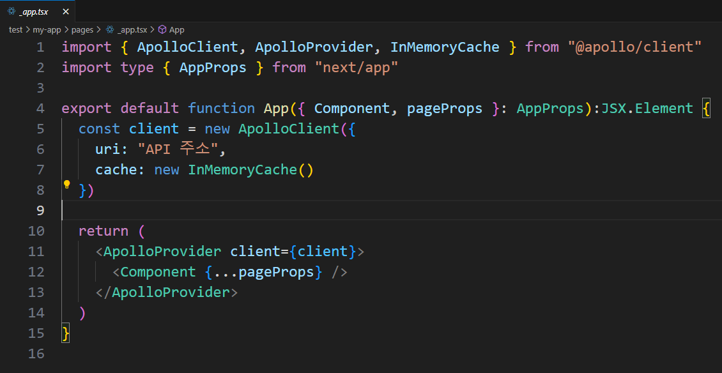Screen dimensions: 722x373
Task: Click line number 4 in the gutter
Action: coord(40,108)
